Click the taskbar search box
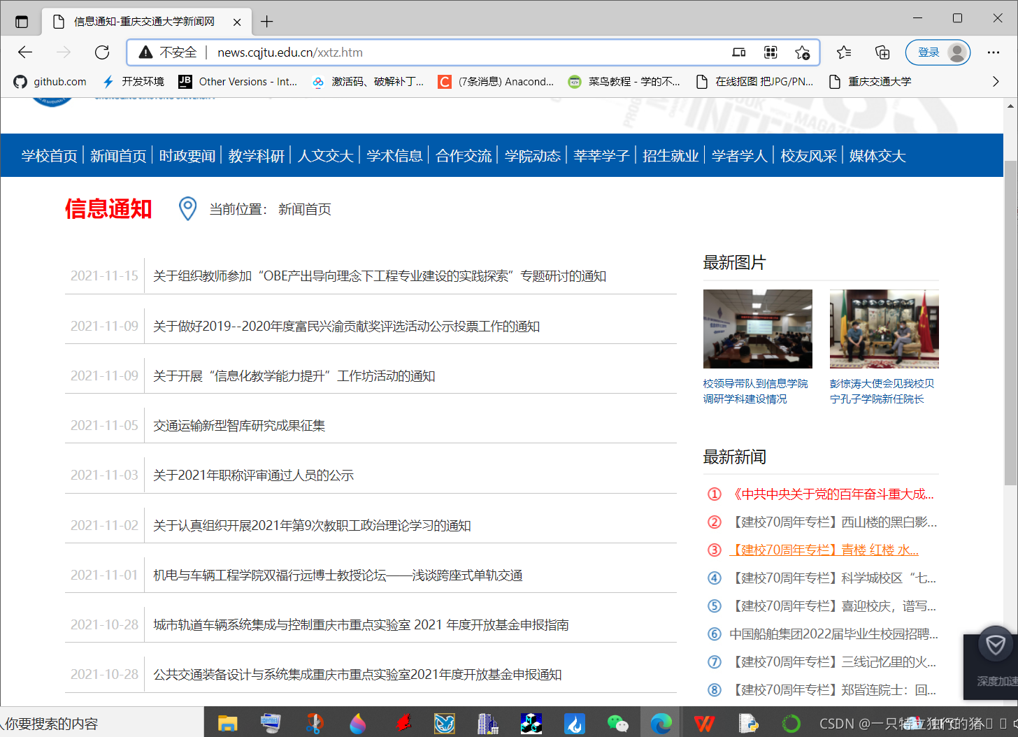The width and height of the screenshot is (1018, 737). pos(102,723)
